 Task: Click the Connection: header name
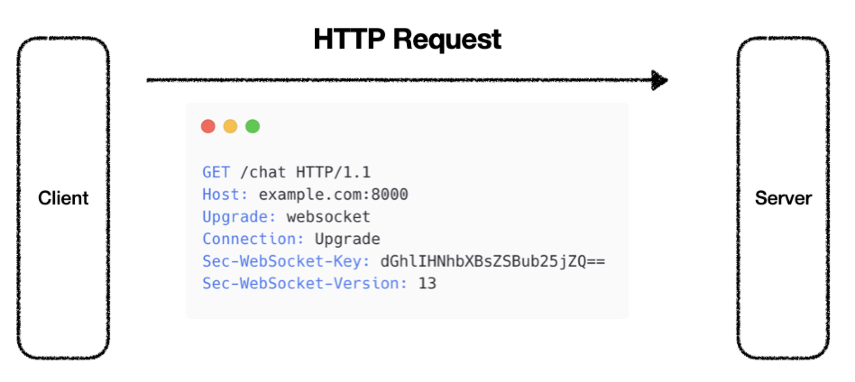pyautogui.click(x=253, y=239)
